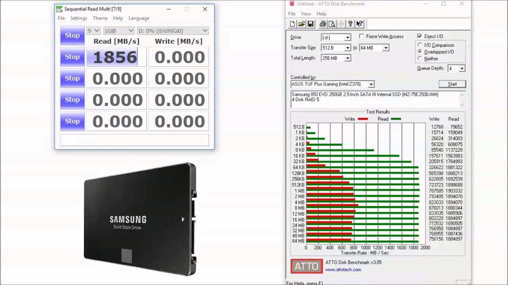The width and height of the screenshot is (508, 285).
Task: Click the New file icon in ATTO toolbar
Action: [x=292, y=24]
